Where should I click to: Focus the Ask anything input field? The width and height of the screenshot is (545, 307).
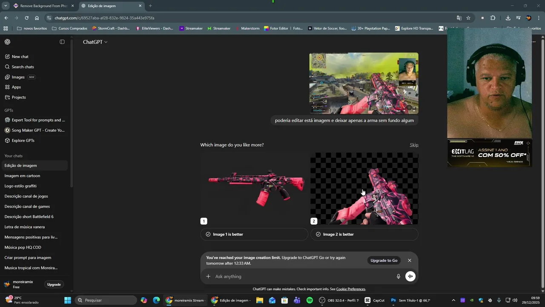coord(302,276)
